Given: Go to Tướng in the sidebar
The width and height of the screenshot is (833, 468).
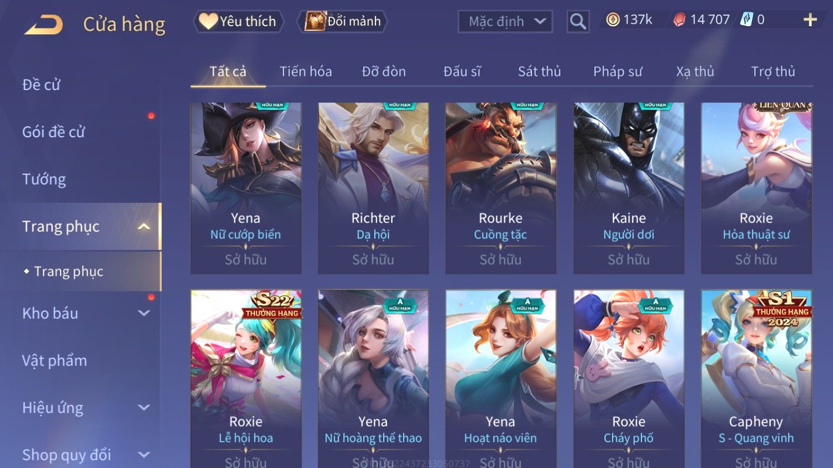Looking at the screenshot, I should click(44, 180).
